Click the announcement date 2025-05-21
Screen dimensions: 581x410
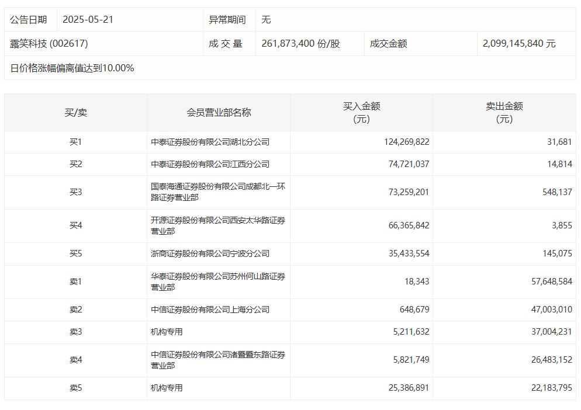(88, 19)
